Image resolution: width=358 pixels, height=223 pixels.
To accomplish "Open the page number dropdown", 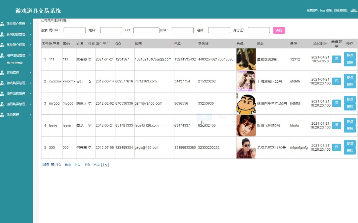I will coord(105,165).
